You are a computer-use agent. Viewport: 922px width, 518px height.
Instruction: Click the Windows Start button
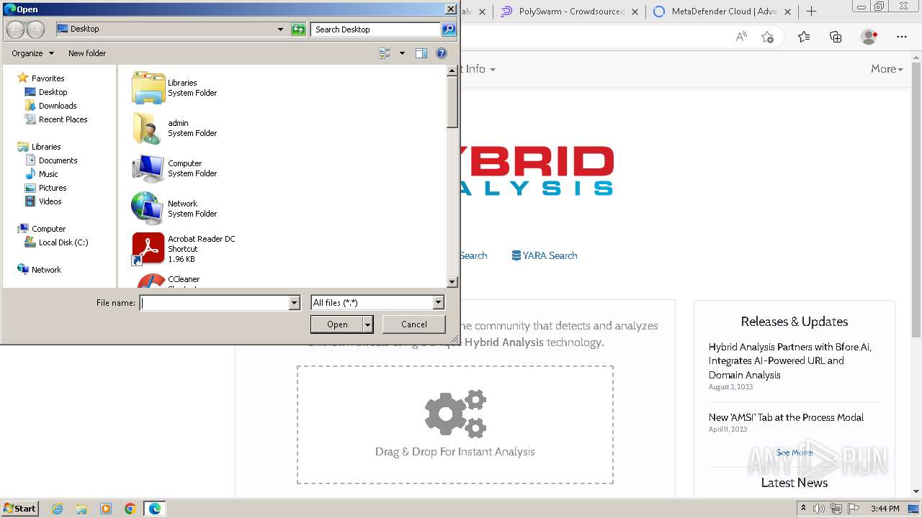(19, 509)
